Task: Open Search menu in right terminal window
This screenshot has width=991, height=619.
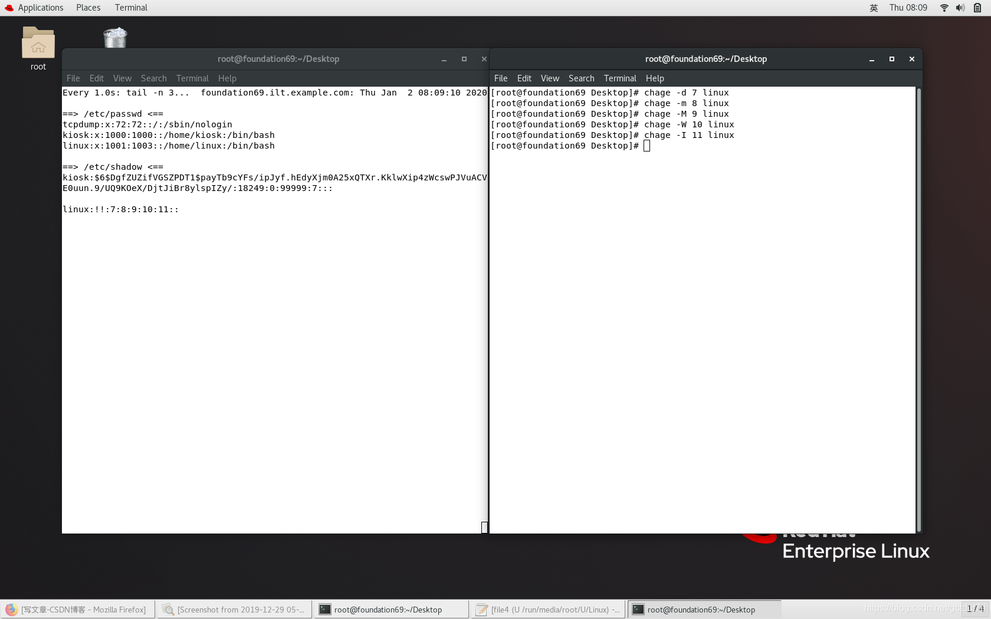Action: 581,78
